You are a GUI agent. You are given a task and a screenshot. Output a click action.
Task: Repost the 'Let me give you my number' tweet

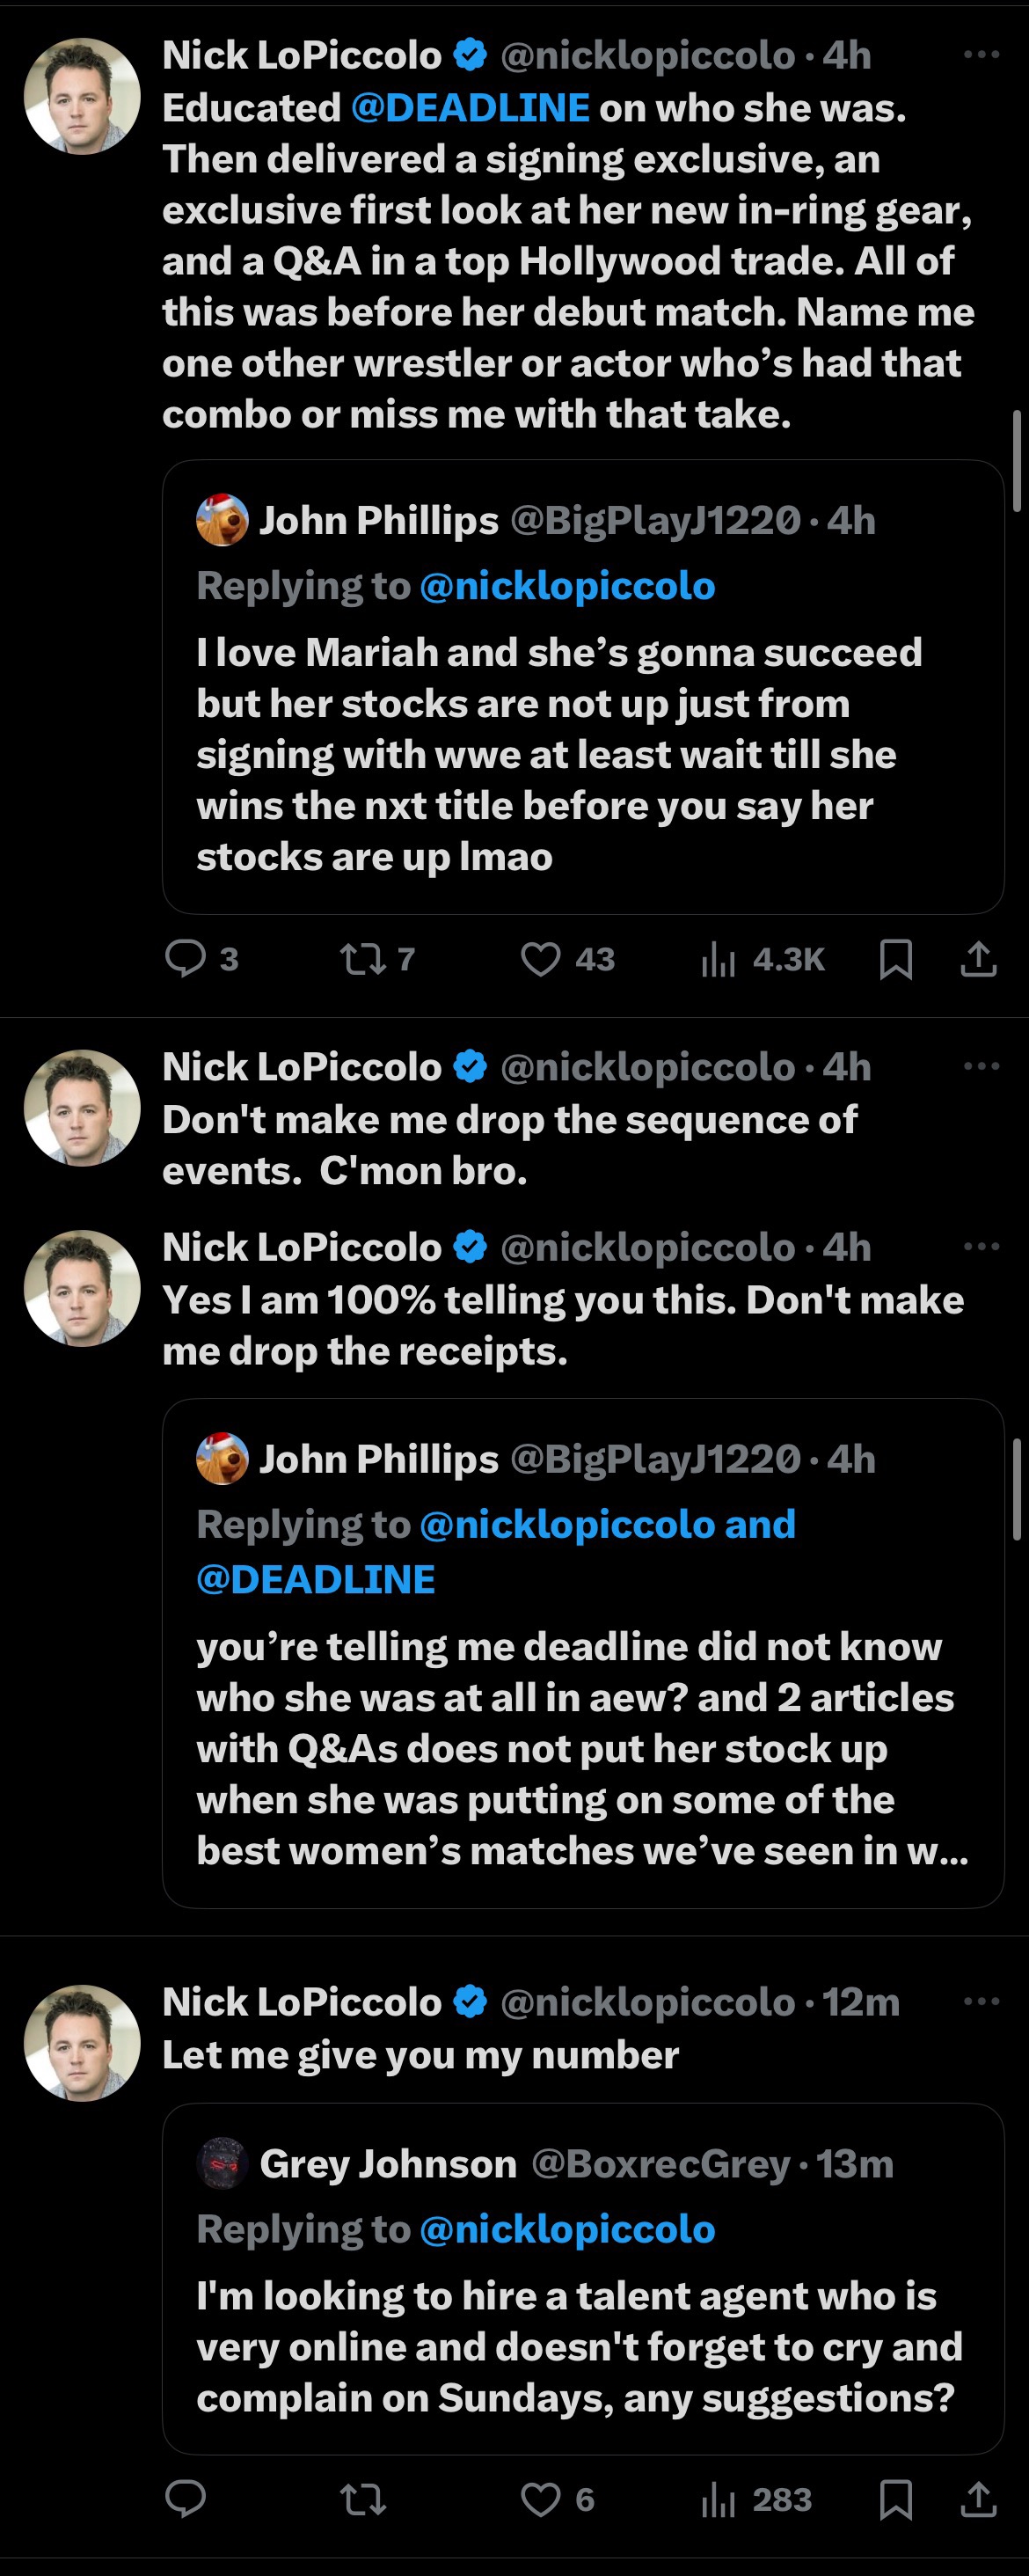point(362,2500)
